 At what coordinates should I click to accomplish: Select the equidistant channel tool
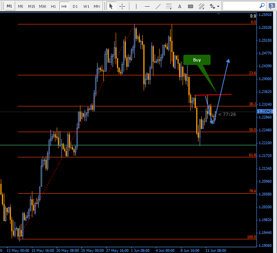click(201, 7)
